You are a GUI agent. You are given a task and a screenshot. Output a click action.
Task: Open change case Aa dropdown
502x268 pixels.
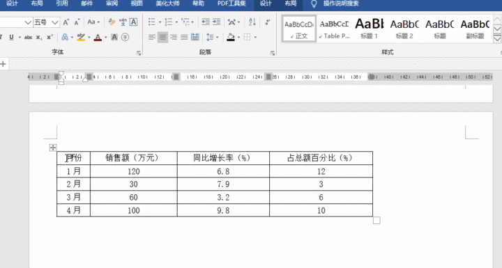click(x=93, y=22)
